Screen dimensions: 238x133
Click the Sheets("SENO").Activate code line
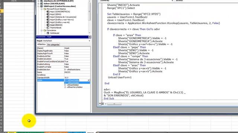point(134,53)
